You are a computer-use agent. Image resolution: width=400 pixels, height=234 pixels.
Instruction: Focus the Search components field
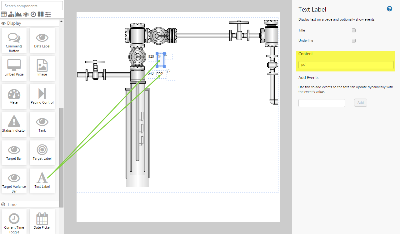click(x=32, y=6)
